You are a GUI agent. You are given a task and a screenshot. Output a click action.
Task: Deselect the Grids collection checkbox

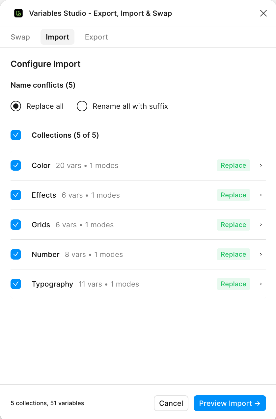(x=16, y=225)
